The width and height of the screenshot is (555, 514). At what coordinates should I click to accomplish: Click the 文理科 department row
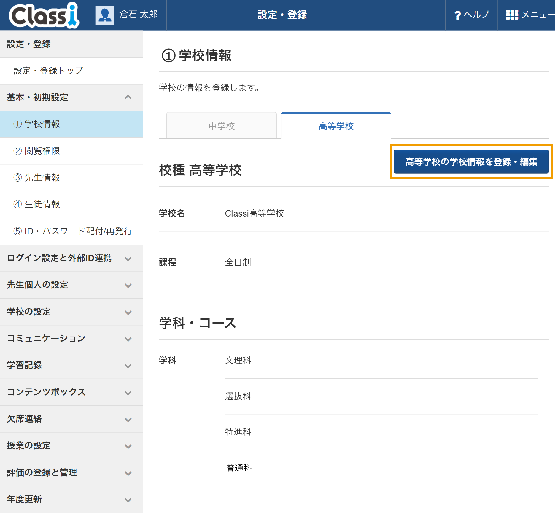pyautogui.click(x=381, y=361)
